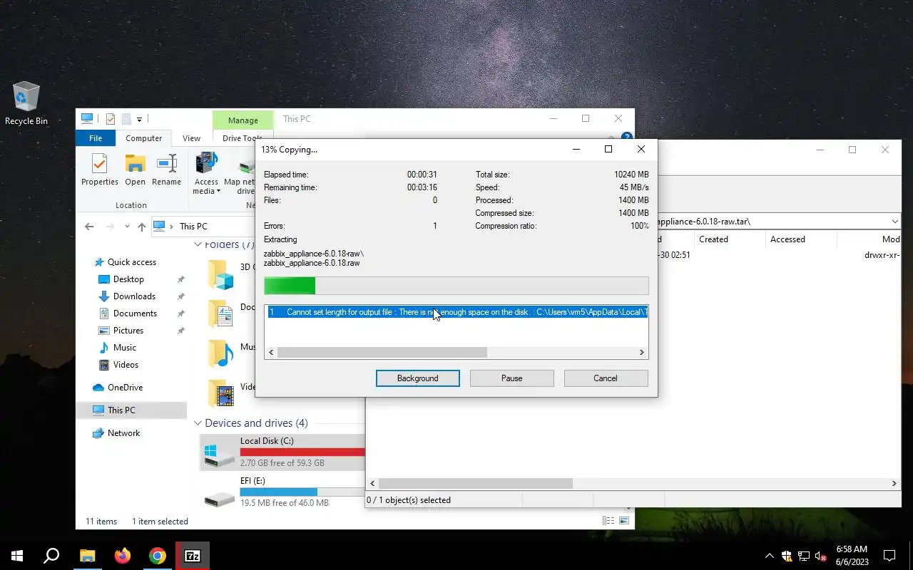The width and height of the screenshot is (913, 570).
Task: Pause the copying operation
Action: (x=511, y=378)
